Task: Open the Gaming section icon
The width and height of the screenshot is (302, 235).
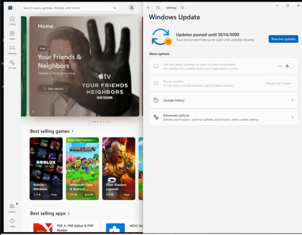Action: (x=12, y=50)
